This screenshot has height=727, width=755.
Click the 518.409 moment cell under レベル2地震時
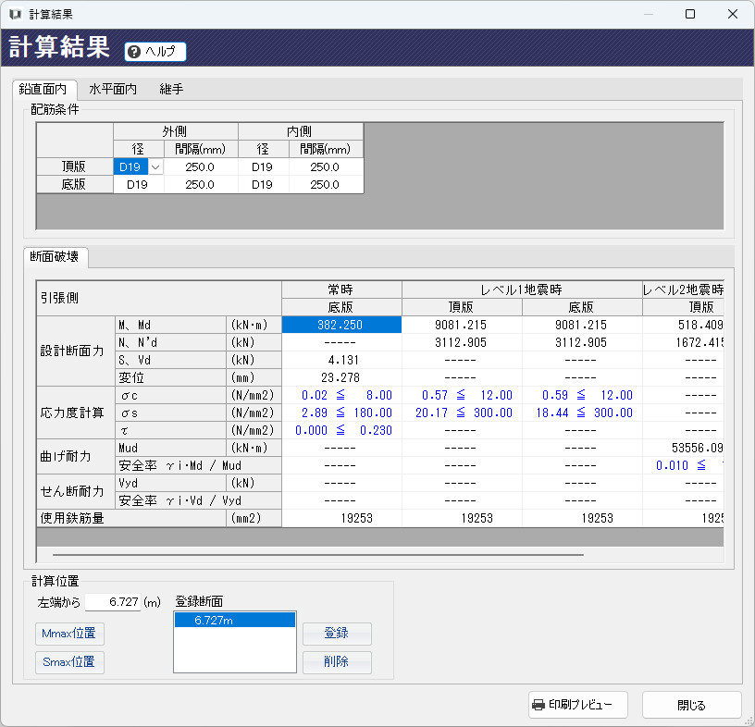point(683,325)
